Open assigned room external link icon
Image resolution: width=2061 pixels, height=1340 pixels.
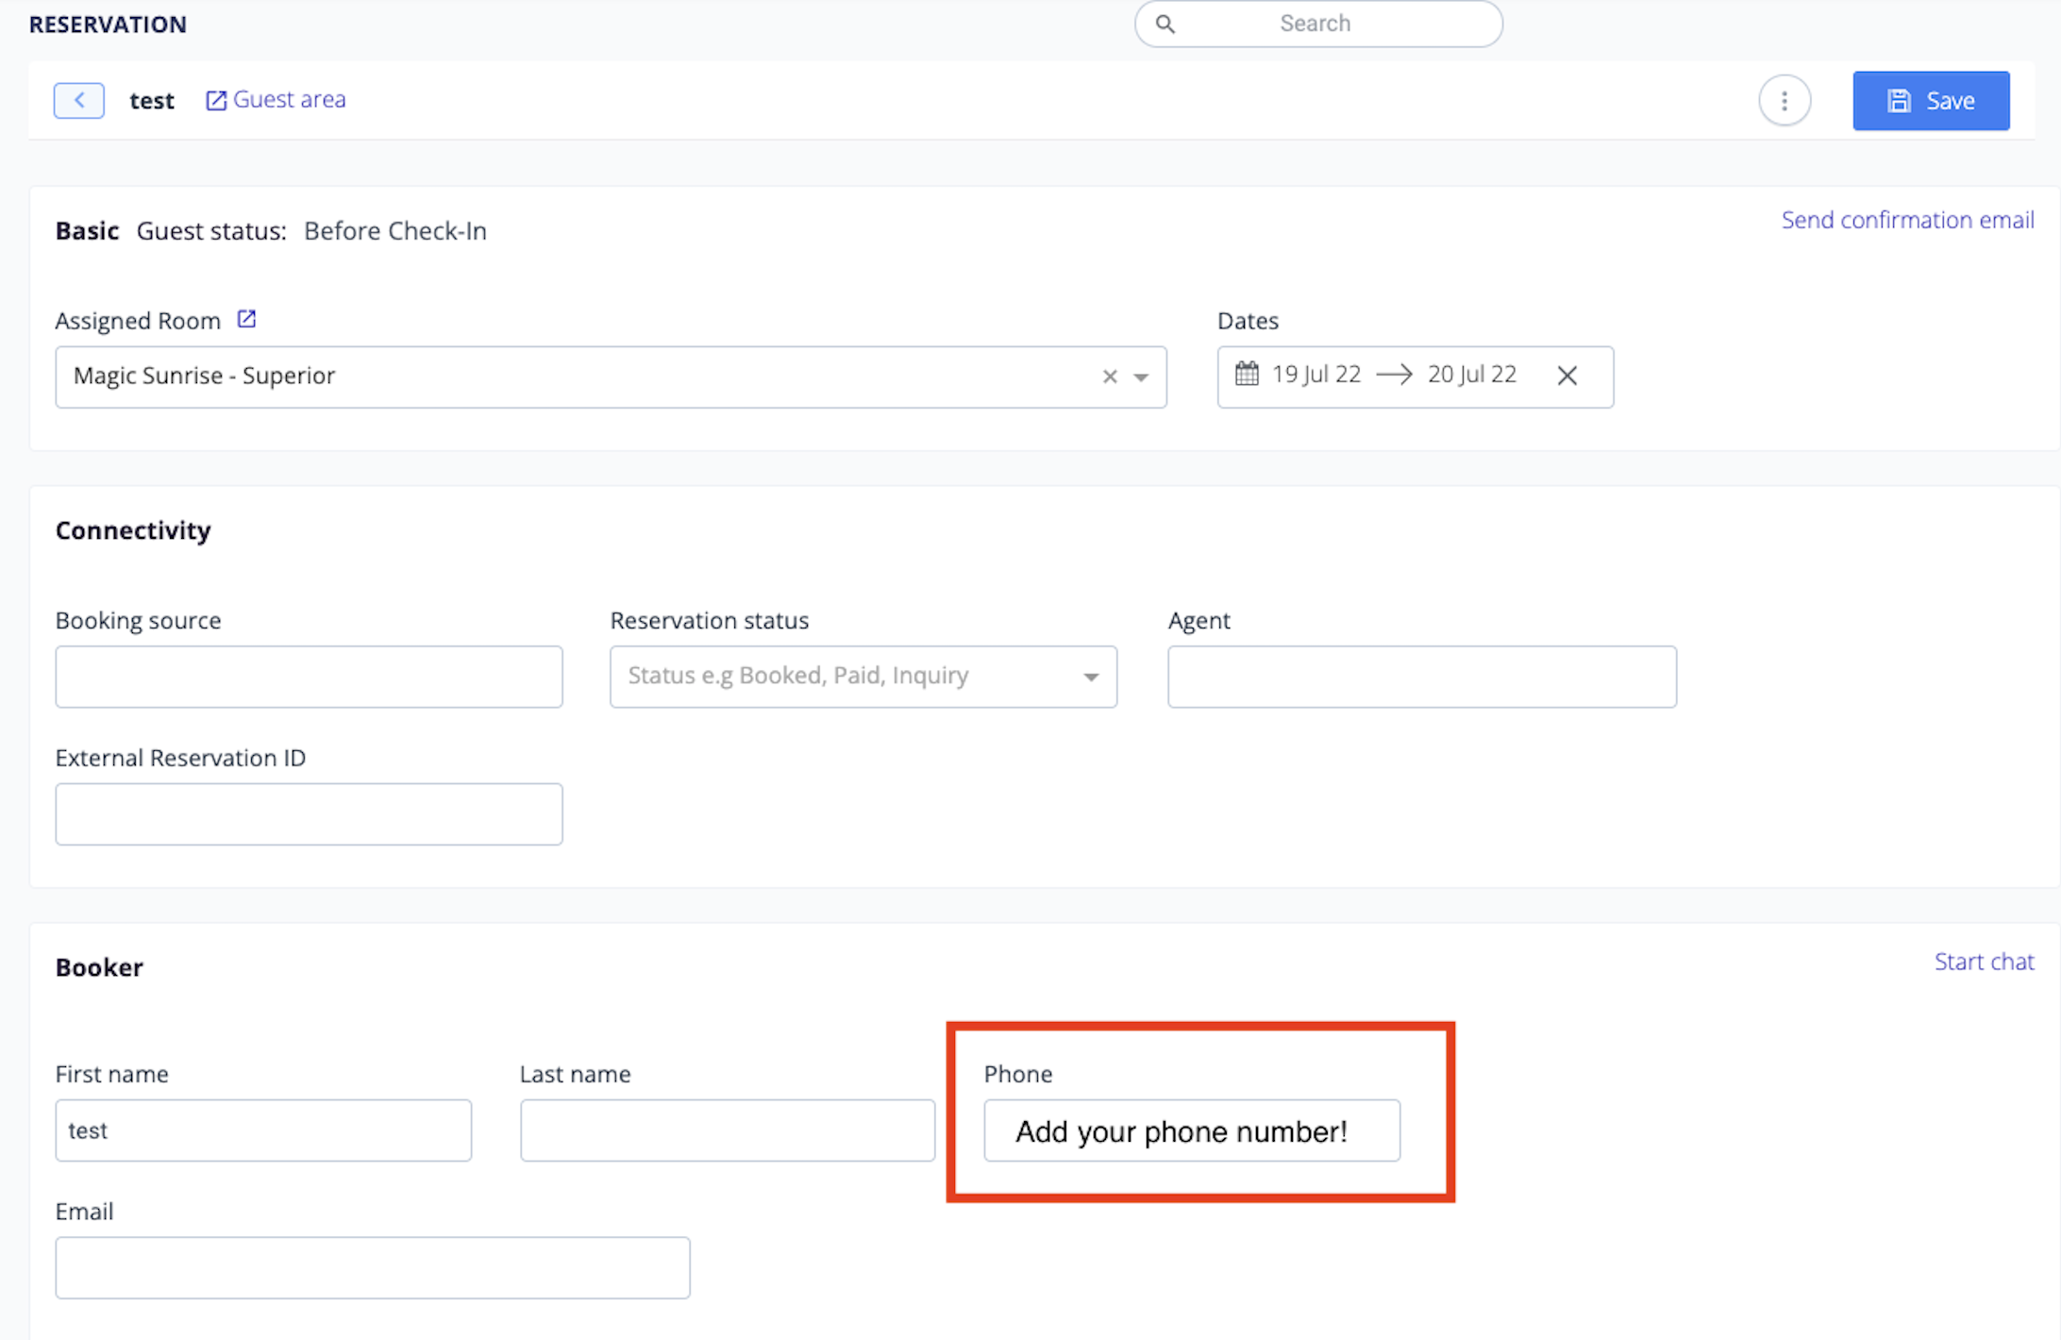click(x=246, y=319)
